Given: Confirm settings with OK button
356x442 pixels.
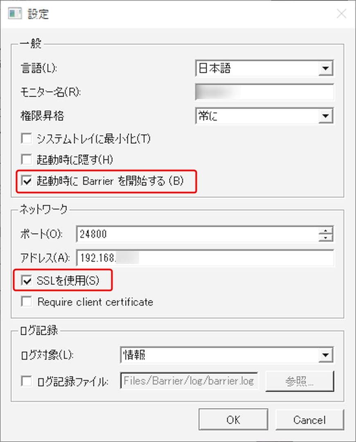Looking at the screenshot, I should (x=233, y=419).
